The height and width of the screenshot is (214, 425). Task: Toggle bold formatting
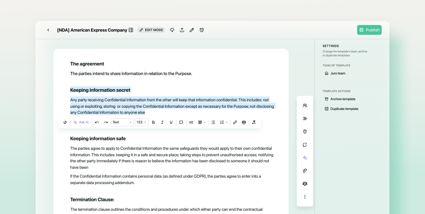153,122
